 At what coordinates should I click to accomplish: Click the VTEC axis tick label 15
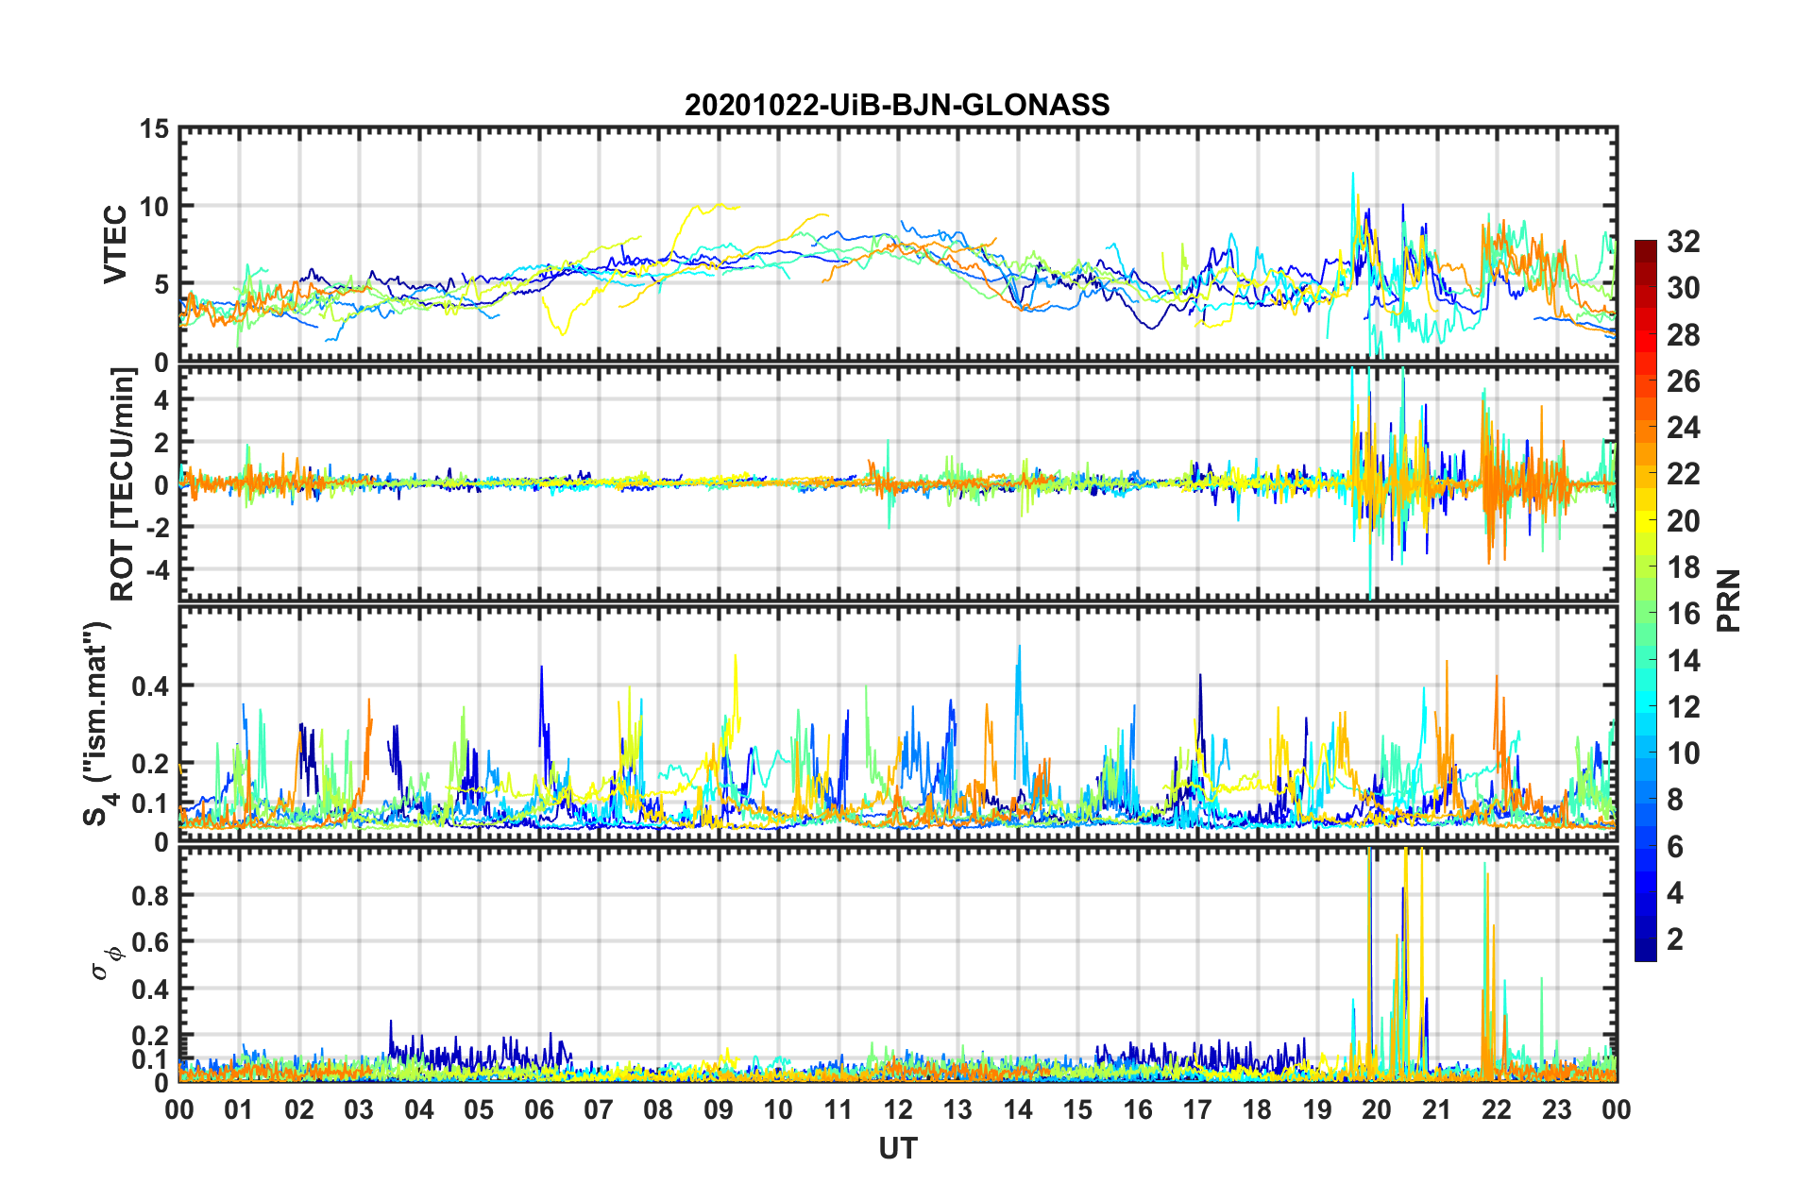153,128
